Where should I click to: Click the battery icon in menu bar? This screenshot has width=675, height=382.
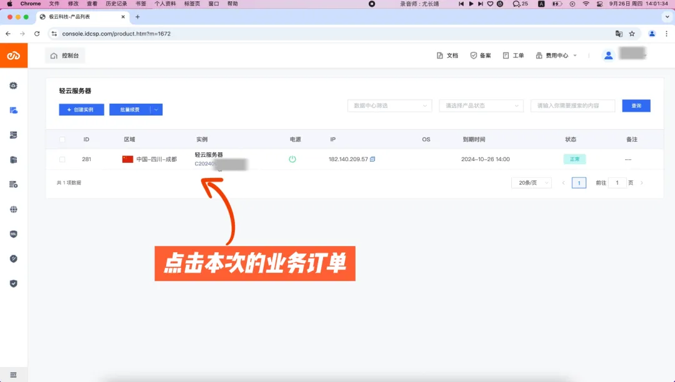[557, 4]
